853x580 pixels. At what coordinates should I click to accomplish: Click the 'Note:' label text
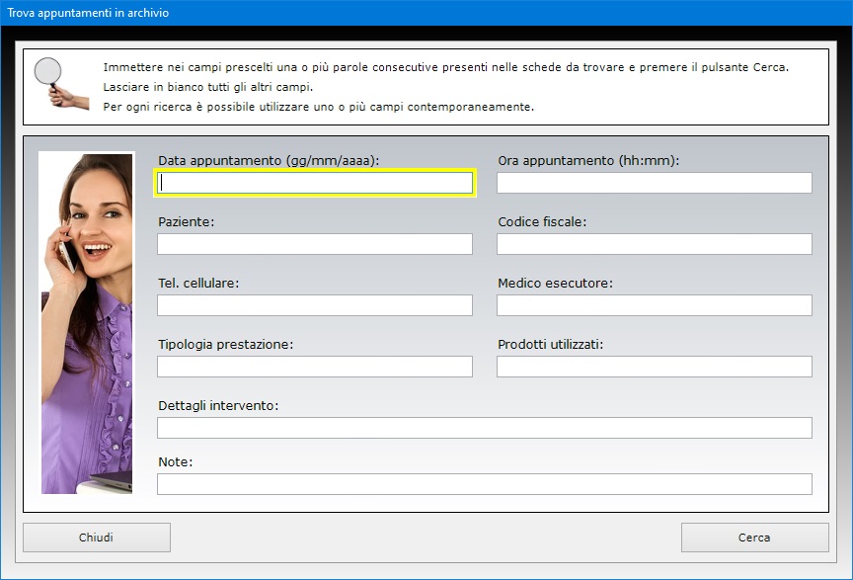(x=175, y=461)
